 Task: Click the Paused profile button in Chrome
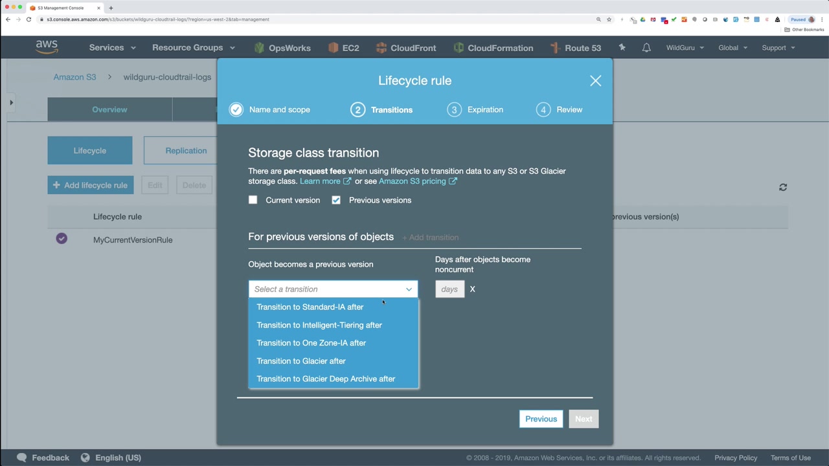[x=802, y=19]
